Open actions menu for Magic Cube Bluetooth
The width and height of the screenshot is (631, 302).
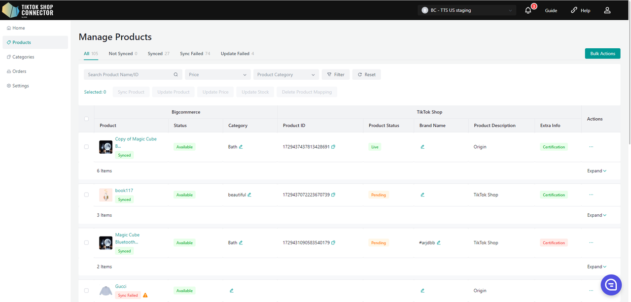coord(591,242)
